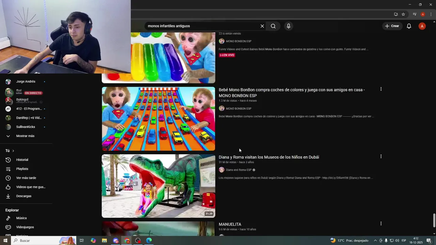Open the YouTube account avatar menu
This screenshot has height=245, width=436.
click(x=422, y=26)
